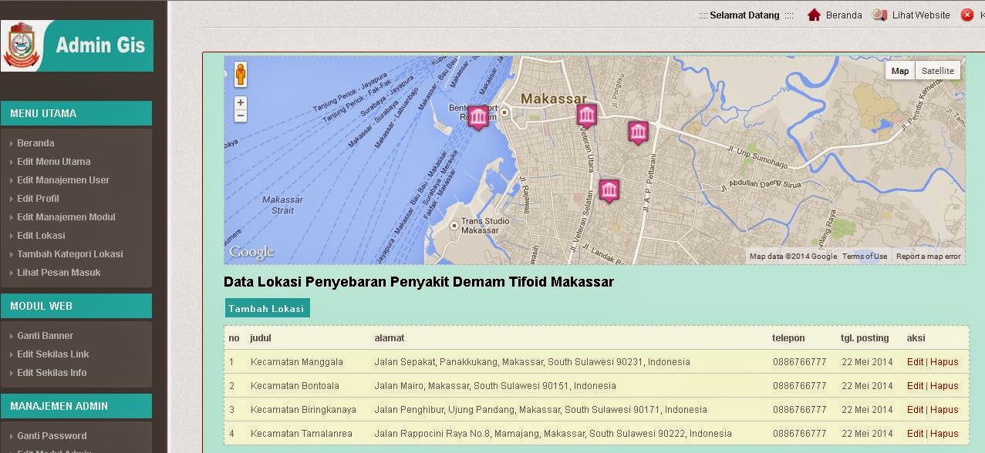985x453 pixels.
Task: Edit the Kecamatan Tamalanrea row
Action: coord(915,434)
